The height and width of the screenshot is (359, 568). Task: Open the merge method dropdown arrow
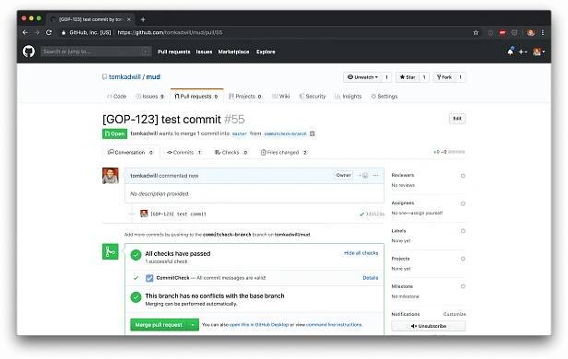point(193,325)
